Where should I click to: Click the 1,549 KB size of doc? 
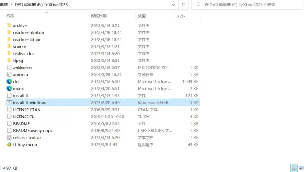coord(190,81)
